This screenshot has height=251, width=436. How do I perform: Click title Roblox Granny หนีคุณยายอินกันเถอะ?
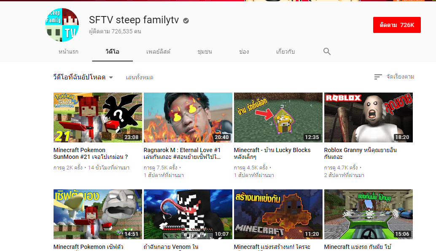point(361,153)
